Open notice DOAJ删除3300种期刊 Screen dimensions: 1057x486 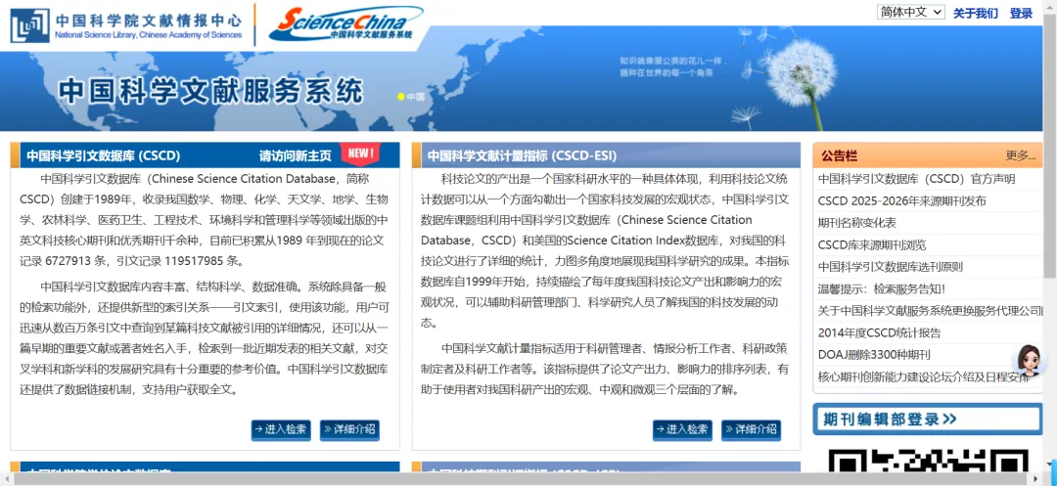(x=874, y=355)
